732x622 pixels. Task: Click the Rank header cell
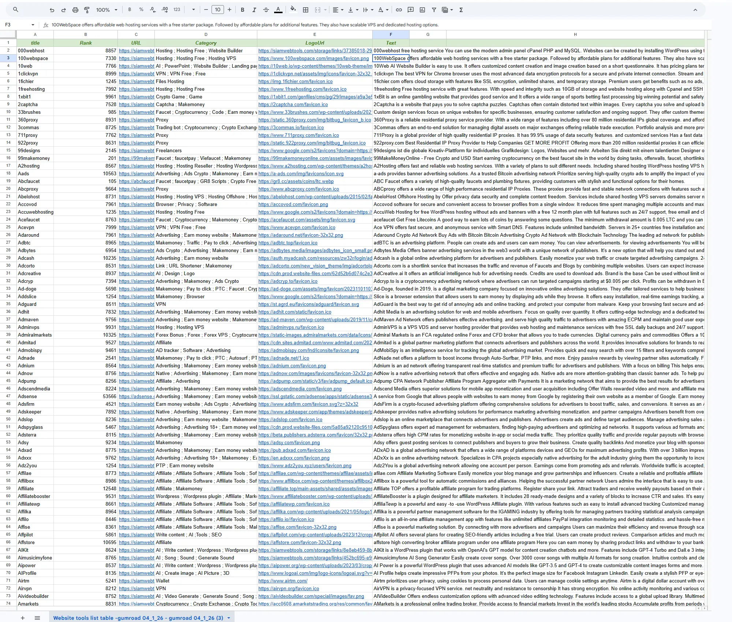coord(86,43)
